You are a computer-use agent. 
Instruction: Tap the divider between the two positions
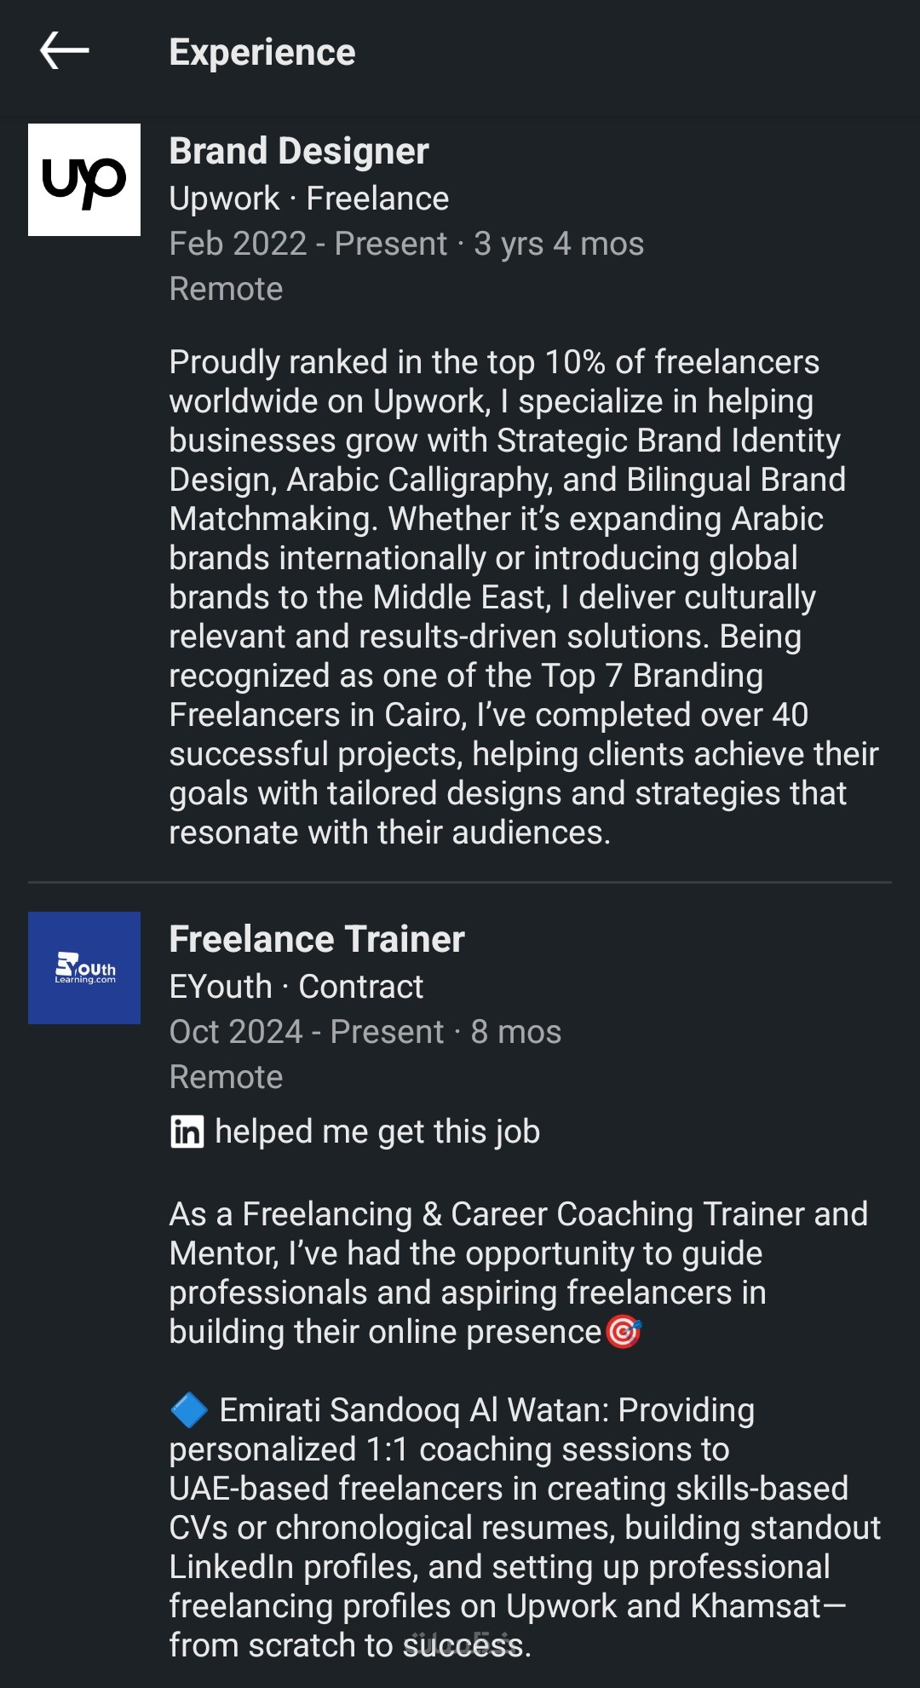(460, 882)
